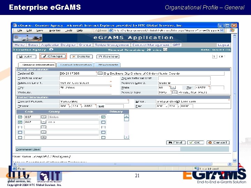
Task: Confirm with the OK button
Action: coord(196,142)
